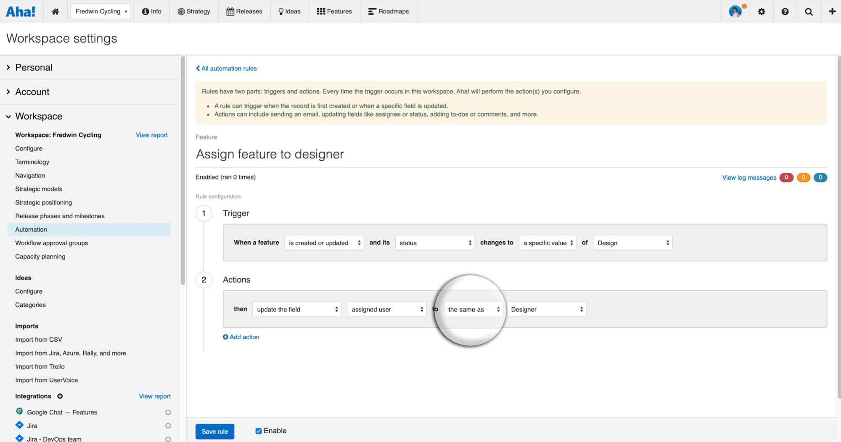Click the Save rule button
The width and height of the screenshot is (841, 442).
(x=215, y=432)
